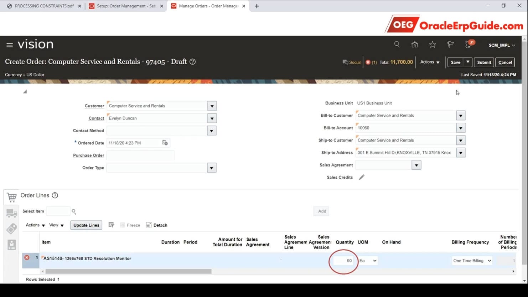The height and width of the screenshot is (297, 528).
Task: Expand the Contact dropdown
Action: point(212,118)
